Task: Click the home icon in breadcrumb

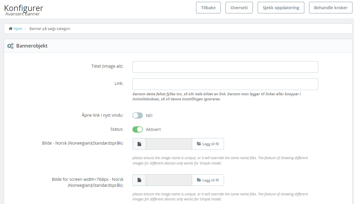Action: pos(10,29)
